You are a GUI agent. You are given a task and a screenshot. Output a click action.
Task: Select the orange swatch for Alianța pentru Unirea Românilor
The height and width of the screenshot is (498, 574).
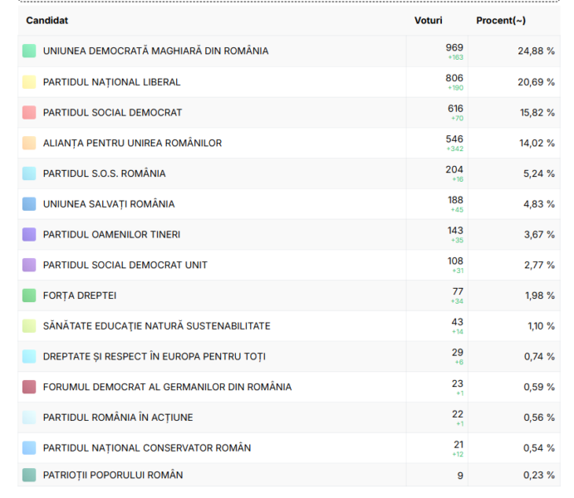[29, 143]
